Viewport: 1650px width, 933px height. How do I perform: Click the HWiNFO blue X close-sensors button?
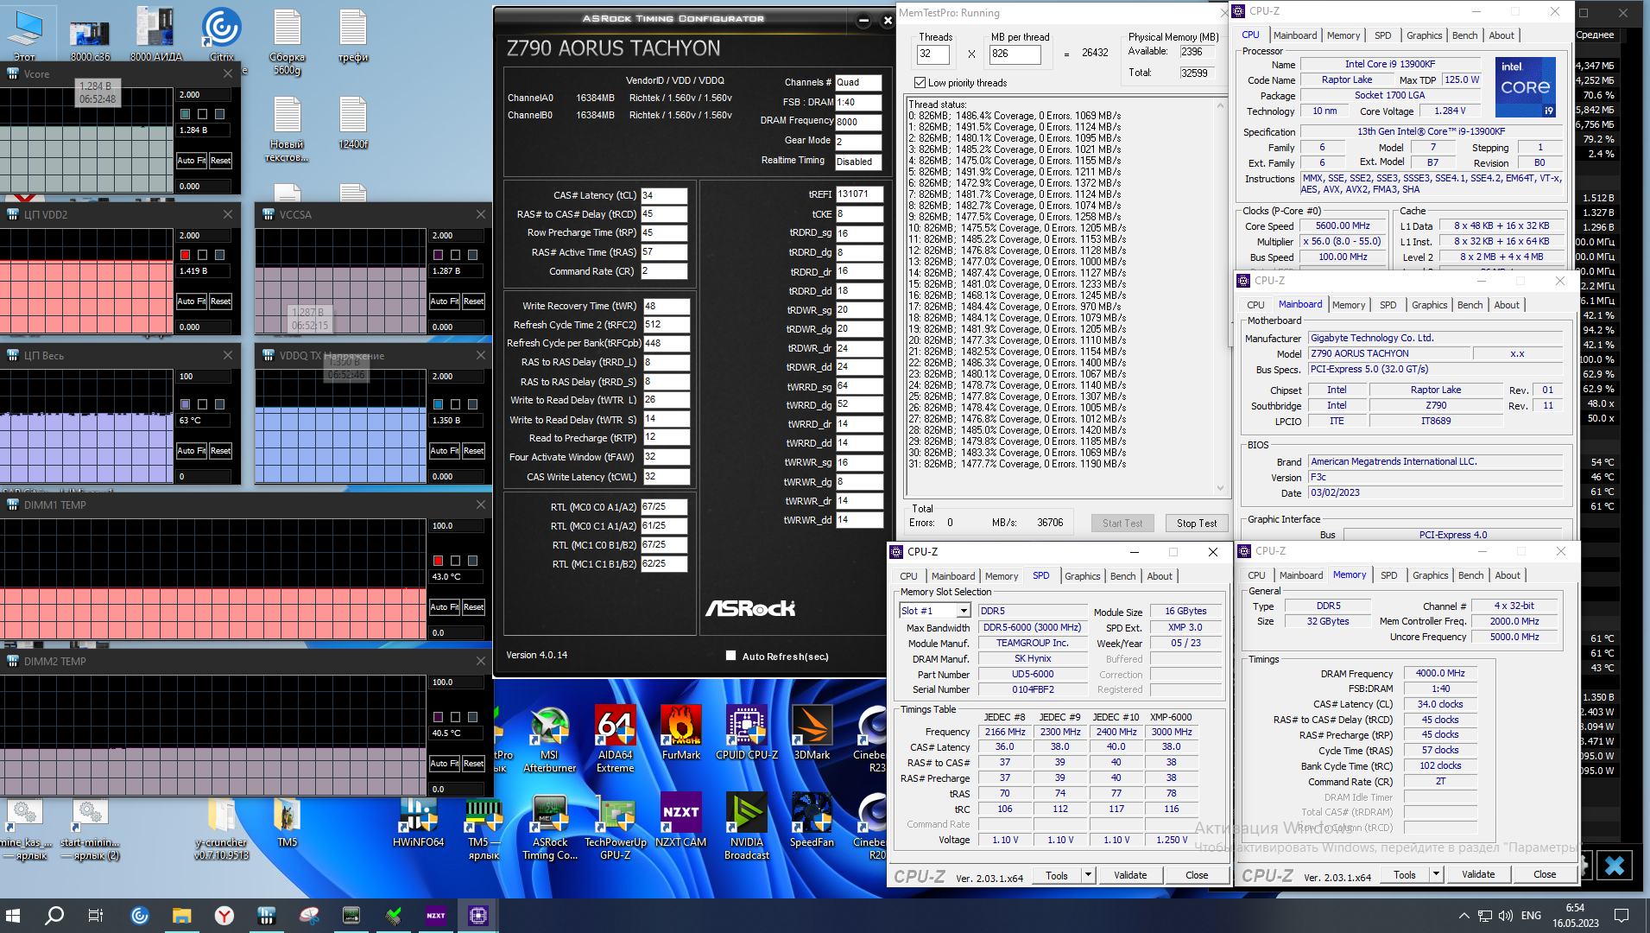[1615, 865]
